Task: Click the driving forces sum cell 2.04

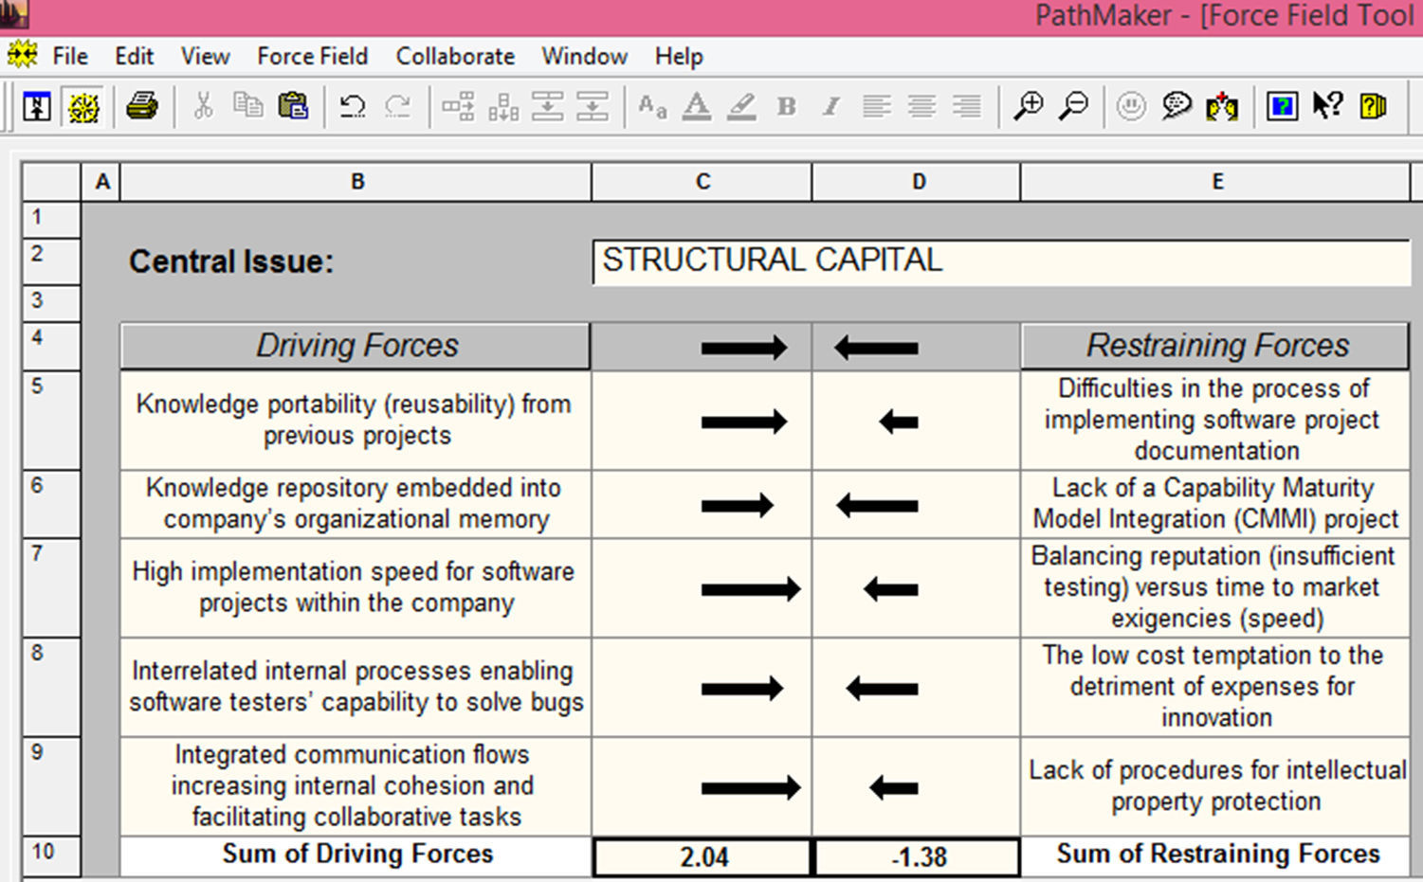Action: click(702, 857)
